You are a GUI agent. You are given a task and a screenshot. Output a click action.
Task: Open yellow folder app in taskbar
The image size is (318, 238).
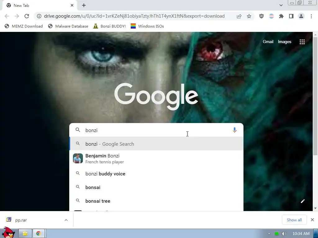[x=25, y=234]
